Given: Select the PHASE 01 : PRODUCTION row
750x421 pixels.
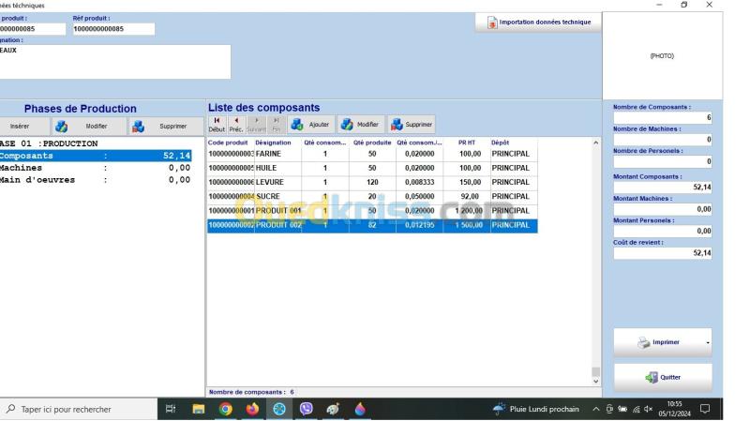Looking at the screenshot, I should click(x=96, y=143).
